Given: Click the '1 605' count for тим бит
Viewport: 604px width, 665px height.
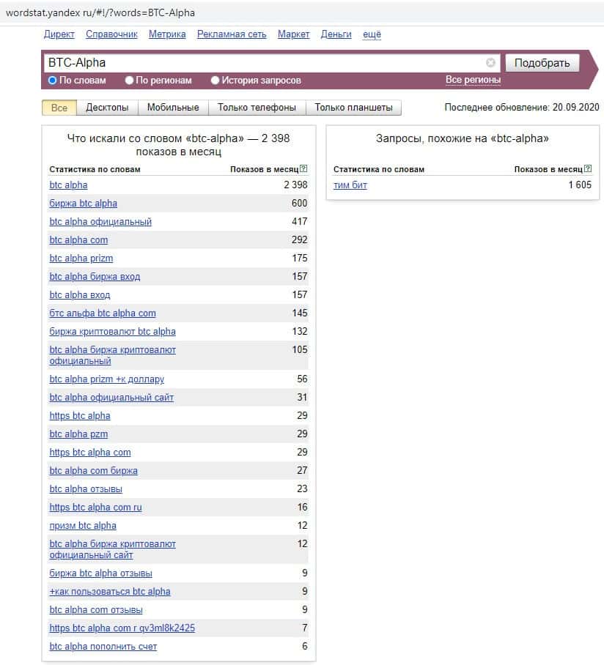Looking at the screenshot, I should 580,185.
